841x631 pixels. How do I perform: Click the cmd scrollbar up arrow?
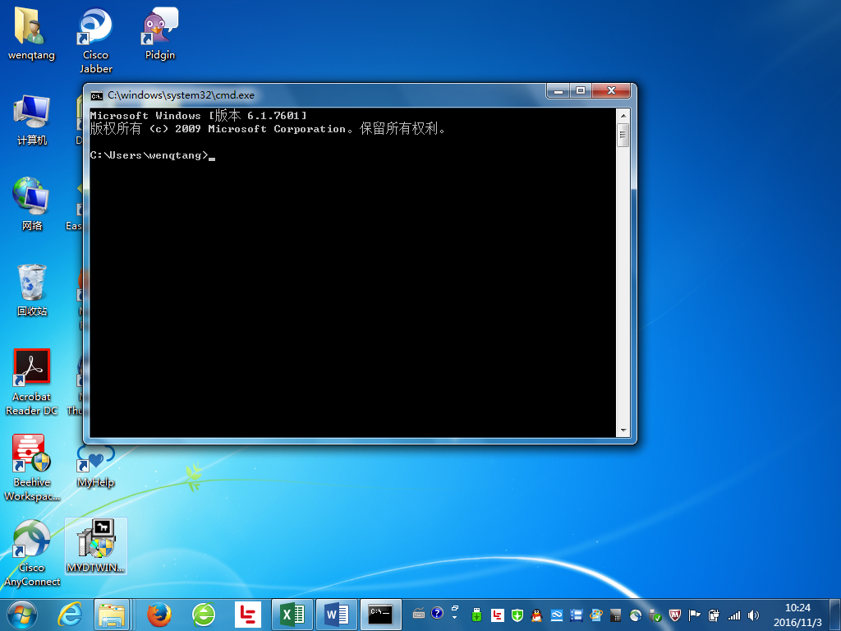pyautogui.click(x=623, y=115)
